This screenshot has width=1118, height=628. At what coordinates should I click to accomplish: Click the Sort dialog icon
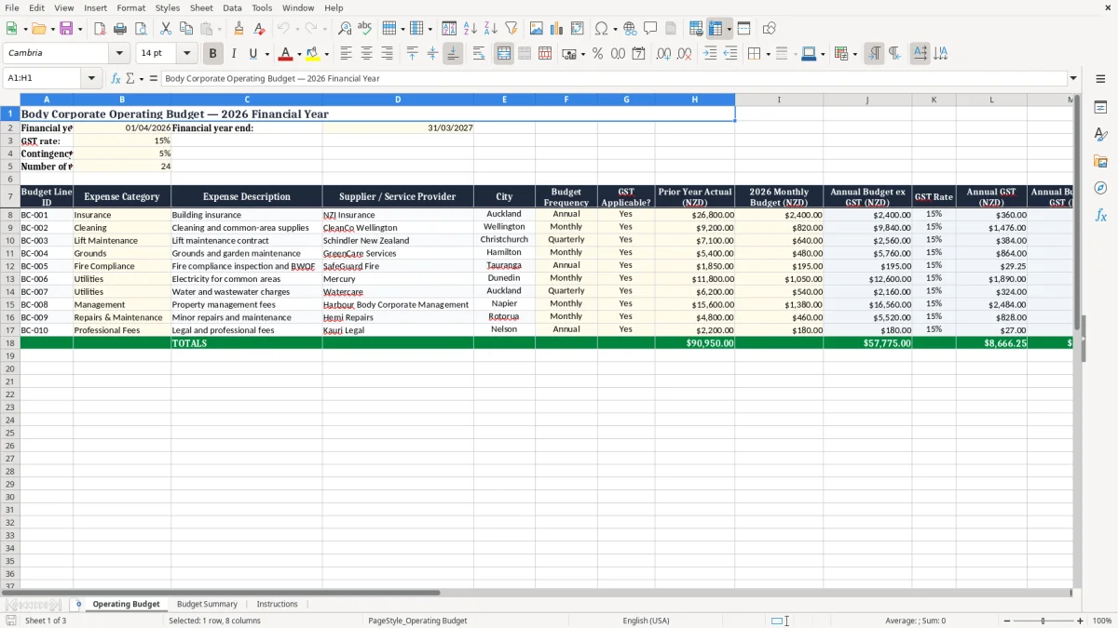tap(449, 29)
